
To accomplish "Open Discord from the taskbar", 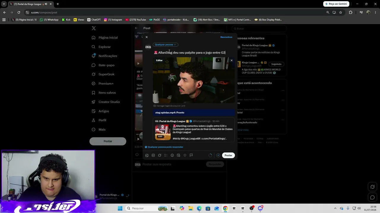I will [260, 208].
